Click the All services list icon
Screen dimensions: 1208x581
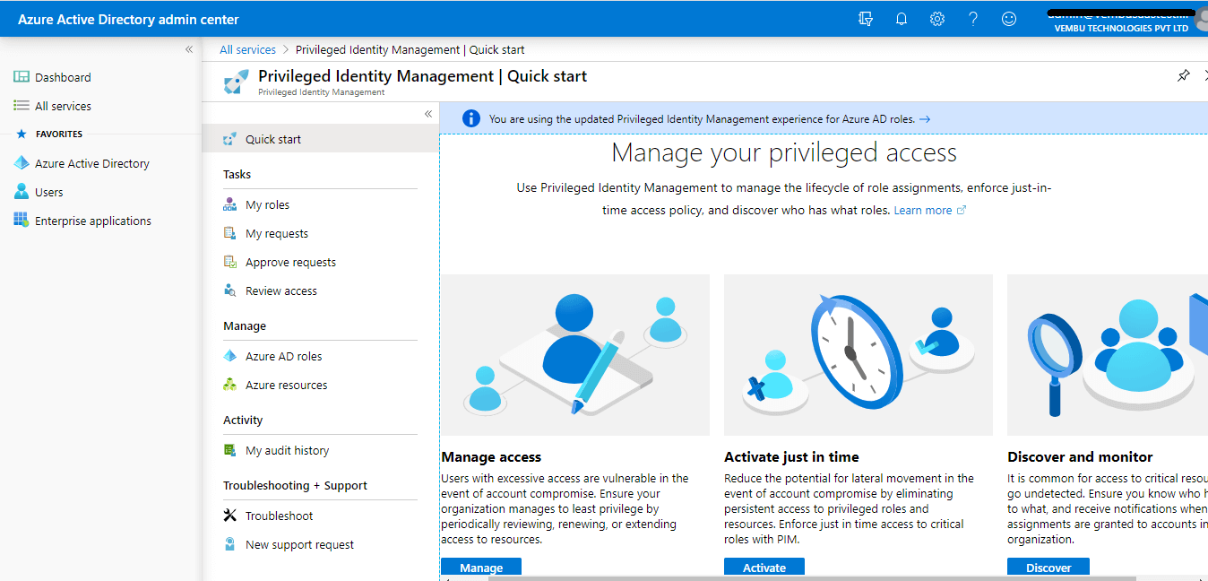pos(22,106)
